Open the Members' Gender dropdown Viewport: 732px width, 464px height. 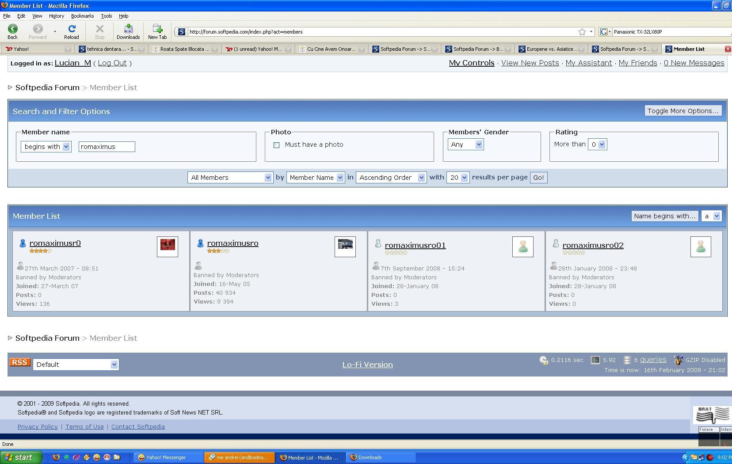click(466, 145)
